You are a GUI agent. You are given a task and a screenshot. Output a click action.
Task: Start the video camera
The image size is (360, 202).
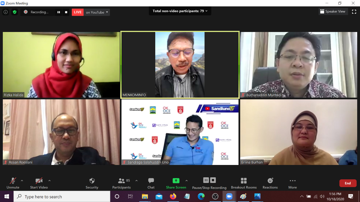pos(39,183)
